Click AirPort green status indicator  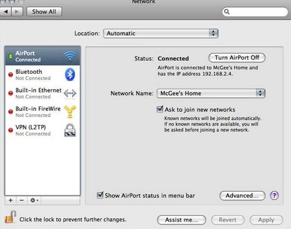pyautogui.click(x=11, y=56)
